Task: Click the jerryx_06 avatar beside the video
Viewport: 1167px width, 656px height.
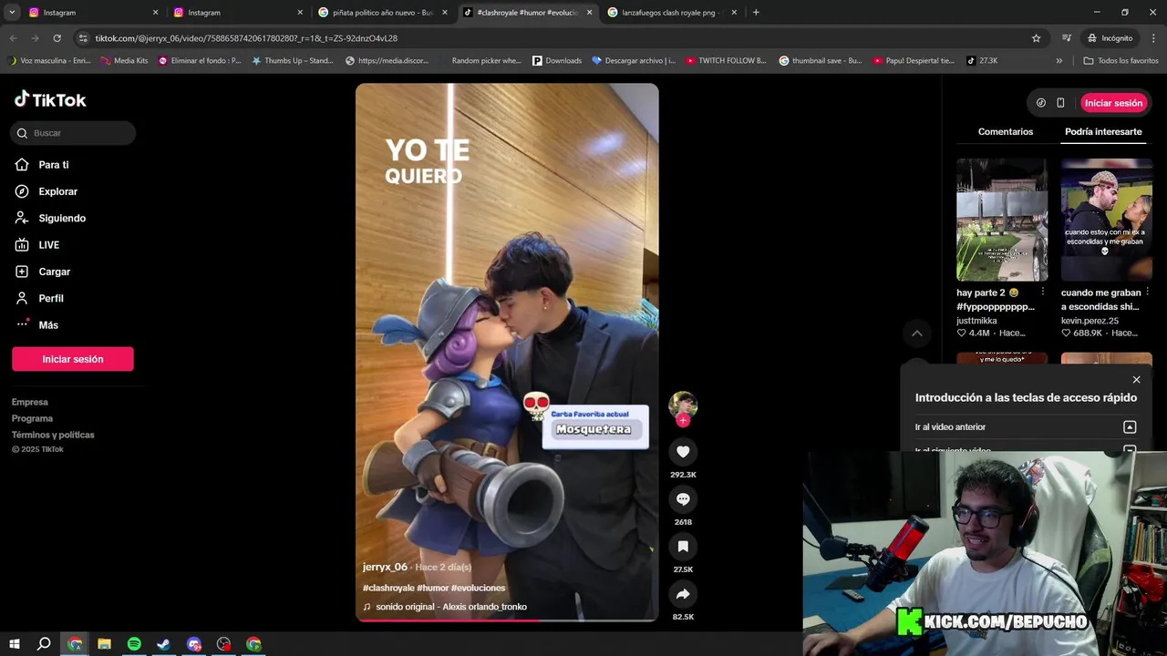Action: [683, 405]
